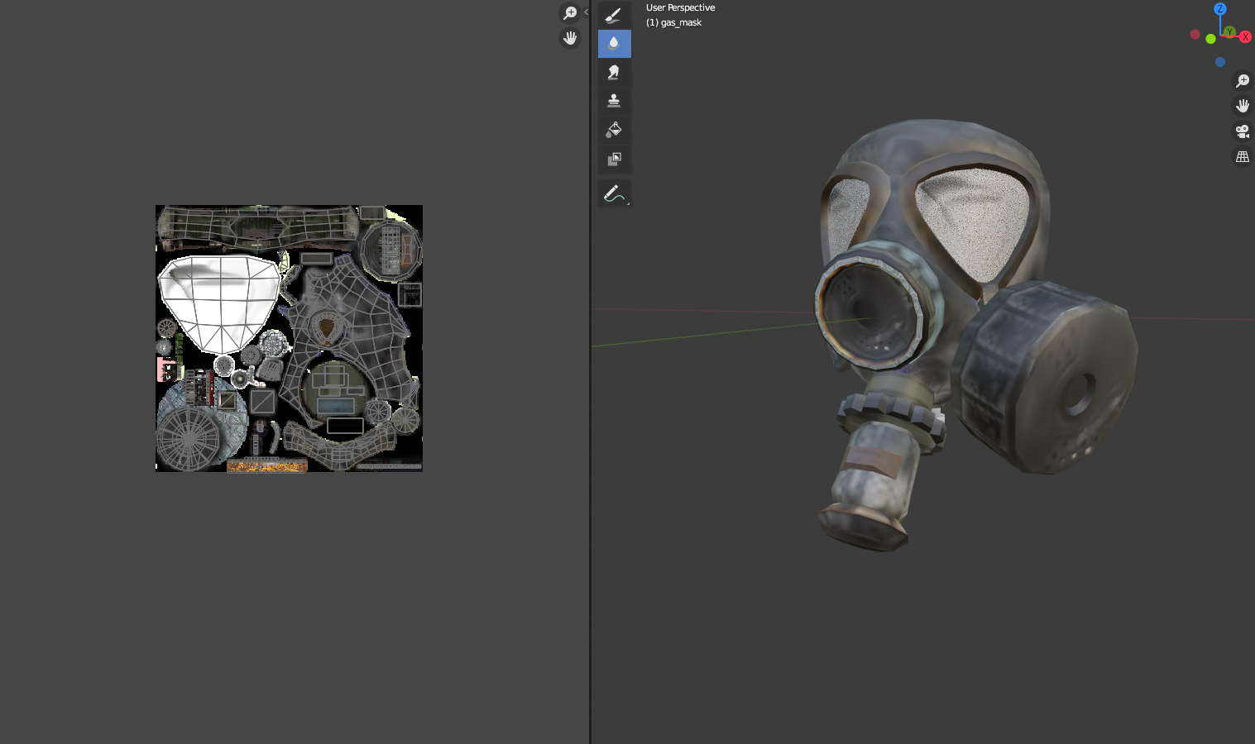Click the zoom magnifier icon in the 3D viewport
The height and width of the screenshot is (744, 1255).
(1242, 80)
